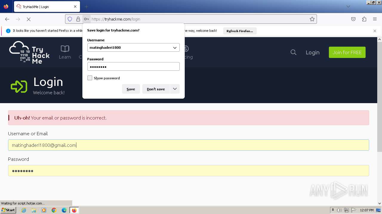This screenshot has height=214, width=382.
Task: Open the Firefox hamburger menu
Action: 375,19
